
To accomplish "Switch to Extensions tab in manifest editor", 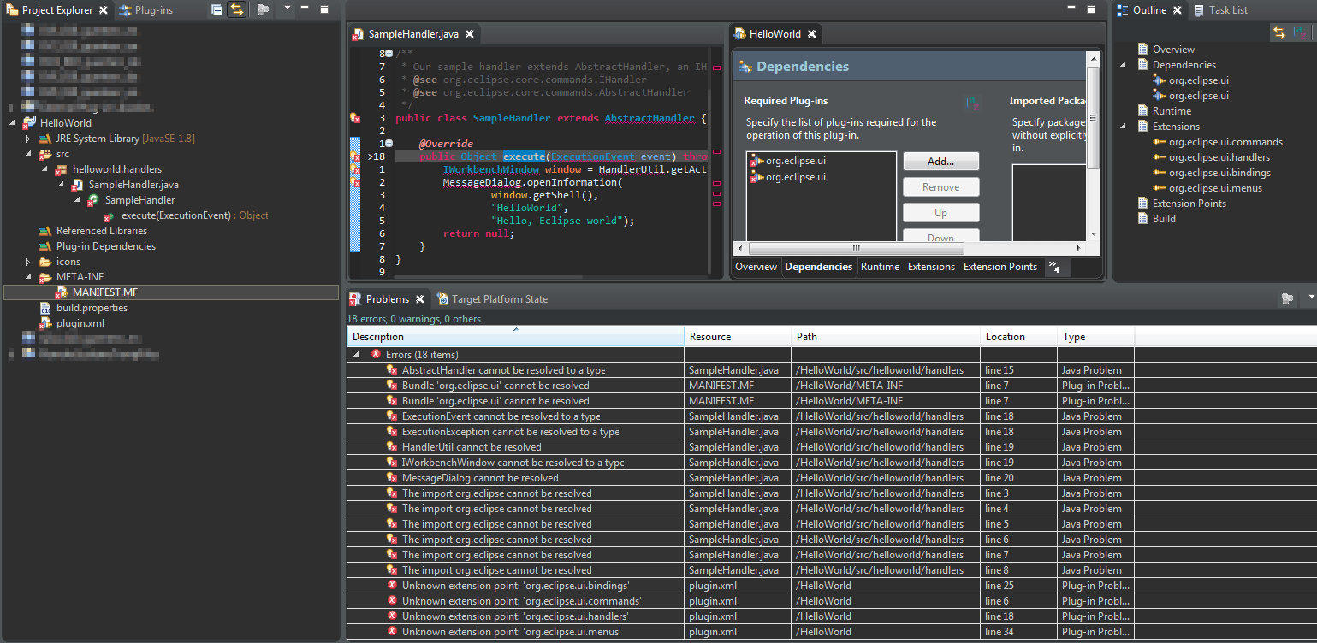I will tap(931, 267).
